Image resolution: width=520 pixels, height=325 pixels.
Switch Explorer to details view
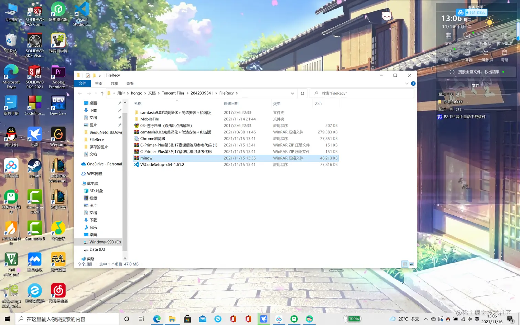405,264
